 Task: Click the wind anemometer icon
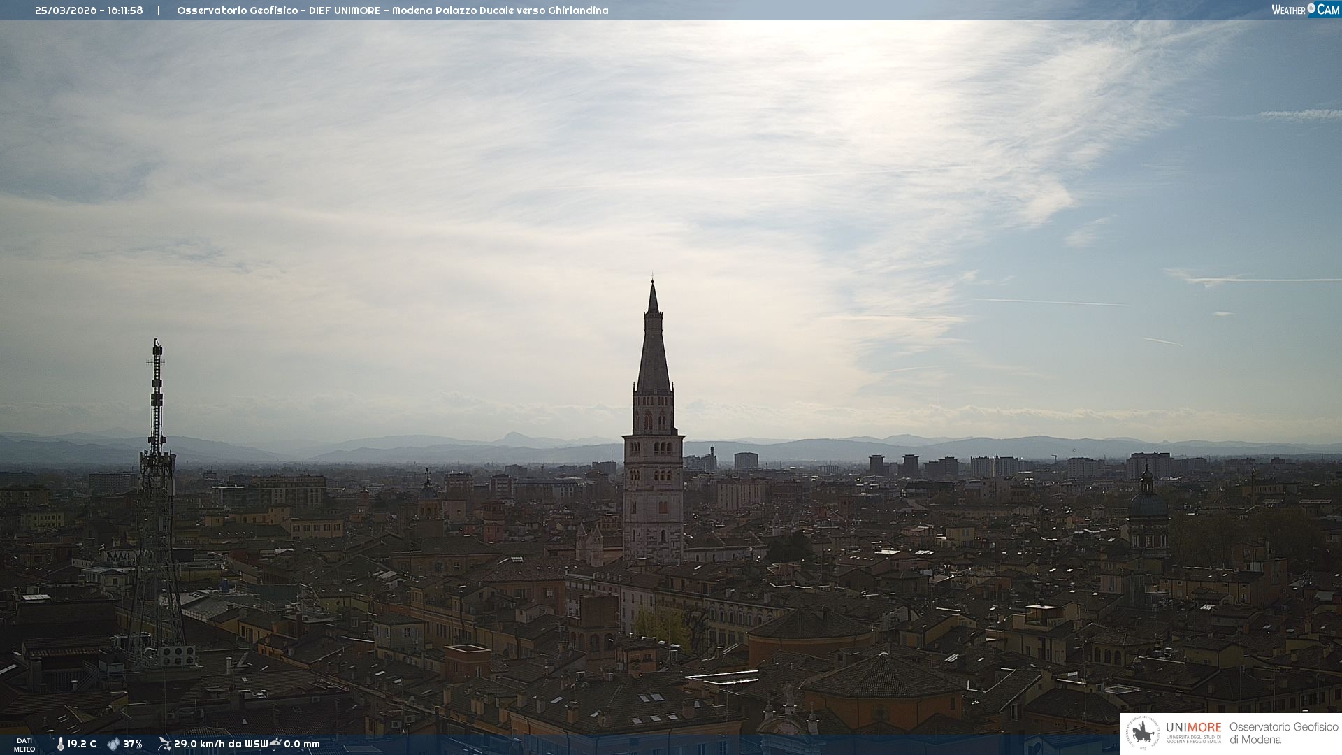pyautogui.click(x=164, y=744)
